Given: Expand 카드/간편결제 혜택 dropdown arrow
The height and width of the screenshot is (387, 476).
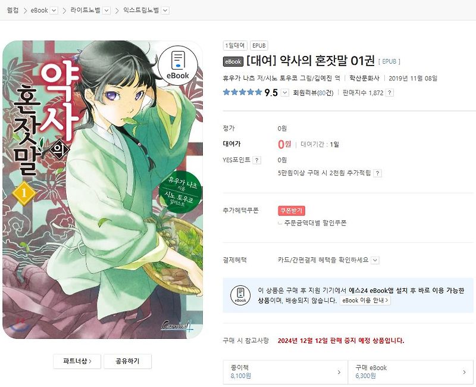Looking at the screenshot, I should tap(375, 260).
